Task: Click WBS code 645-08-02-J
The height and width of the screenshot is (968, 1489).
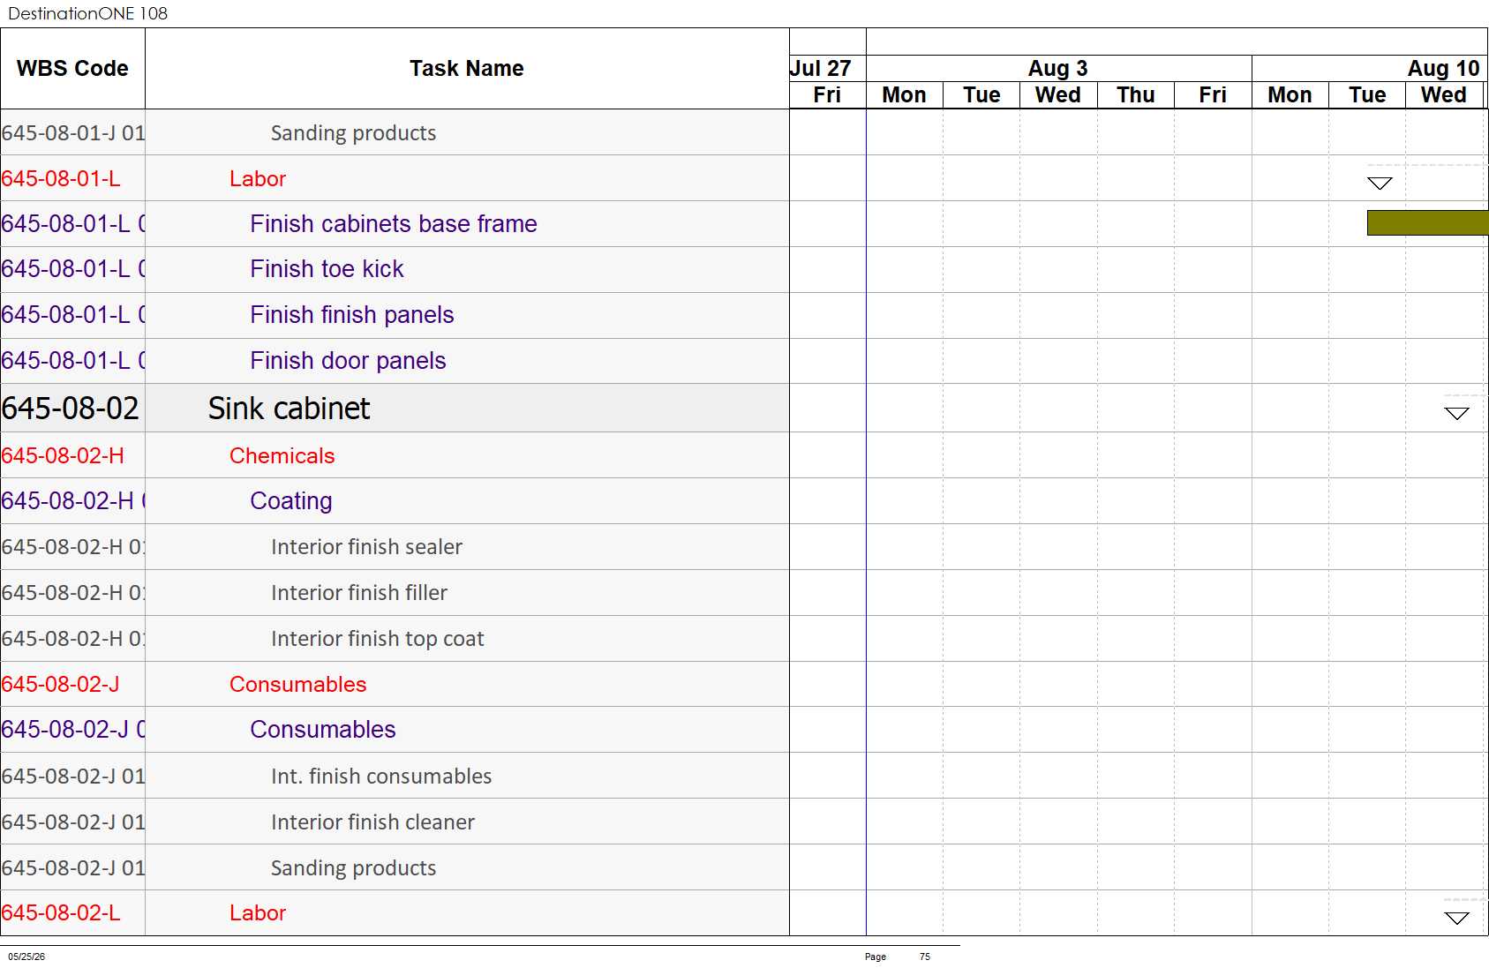Action: point(60,685)
